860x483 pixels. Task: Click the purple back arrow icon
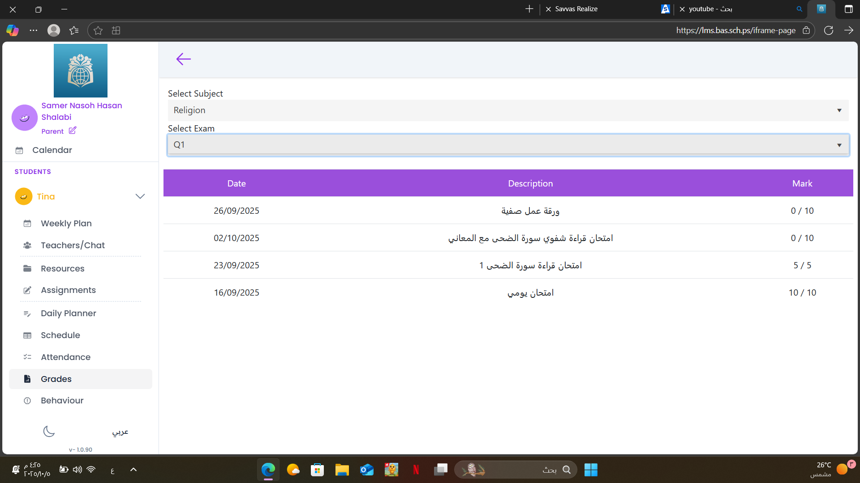coord(183,59)
